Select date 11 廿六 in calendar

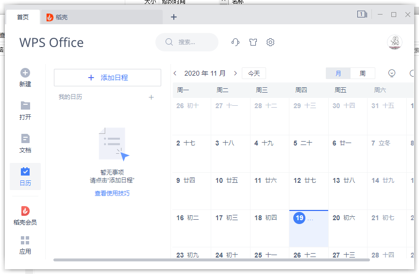[x=269, y=191]
